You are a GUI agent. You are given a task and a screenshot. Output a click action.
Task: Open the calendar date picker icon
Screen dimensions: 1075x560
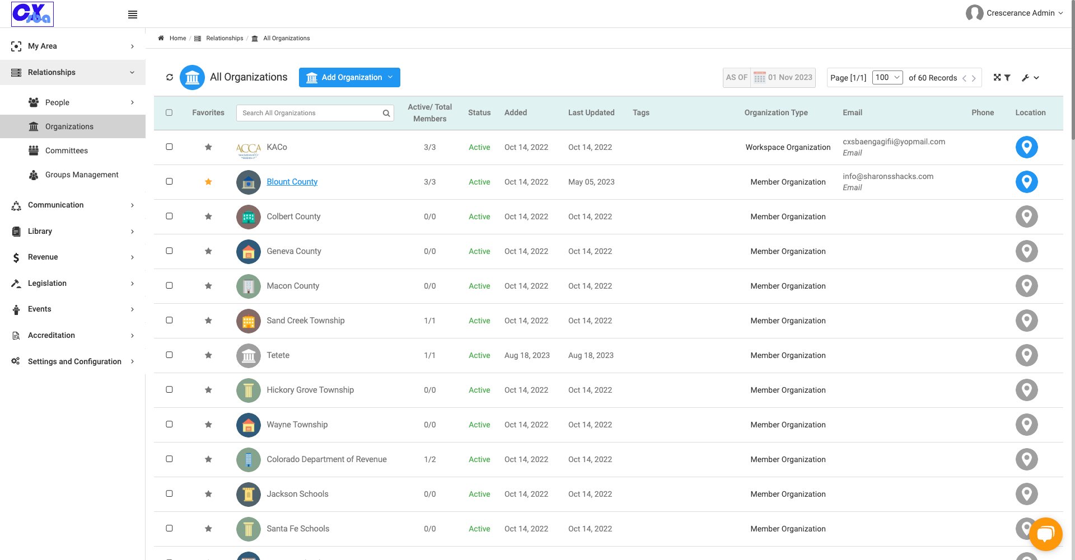(759, 77)
